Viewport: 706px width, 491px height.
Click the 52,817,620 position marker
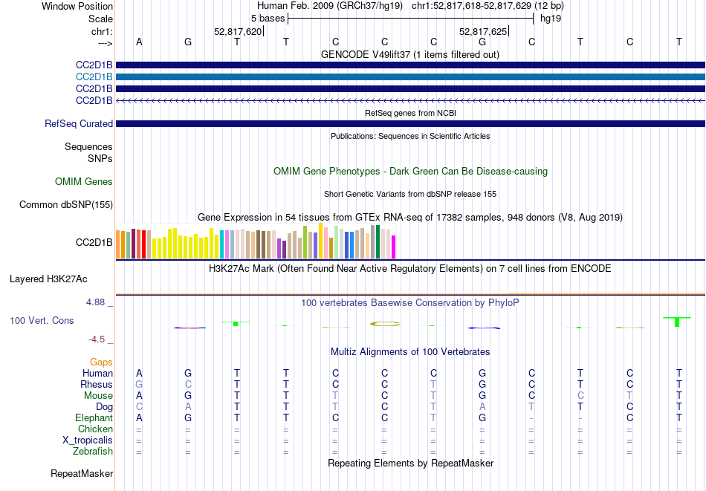point(239,31)
